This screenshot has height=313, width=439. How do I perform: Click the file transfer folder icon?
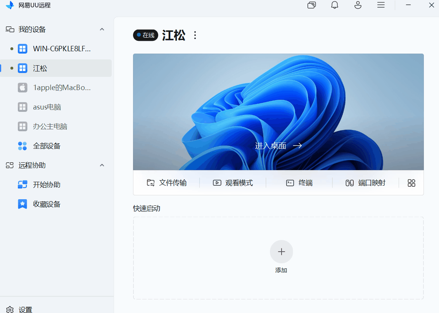150,183
